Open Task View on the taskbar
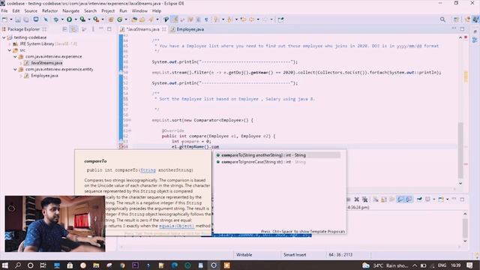 point(43,265)
